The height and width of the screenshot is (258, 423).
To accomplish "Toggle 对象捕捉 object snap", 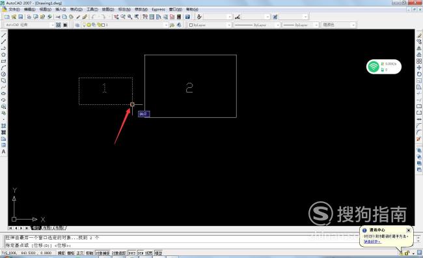I will pyautogui.click(x=103, y=253).
